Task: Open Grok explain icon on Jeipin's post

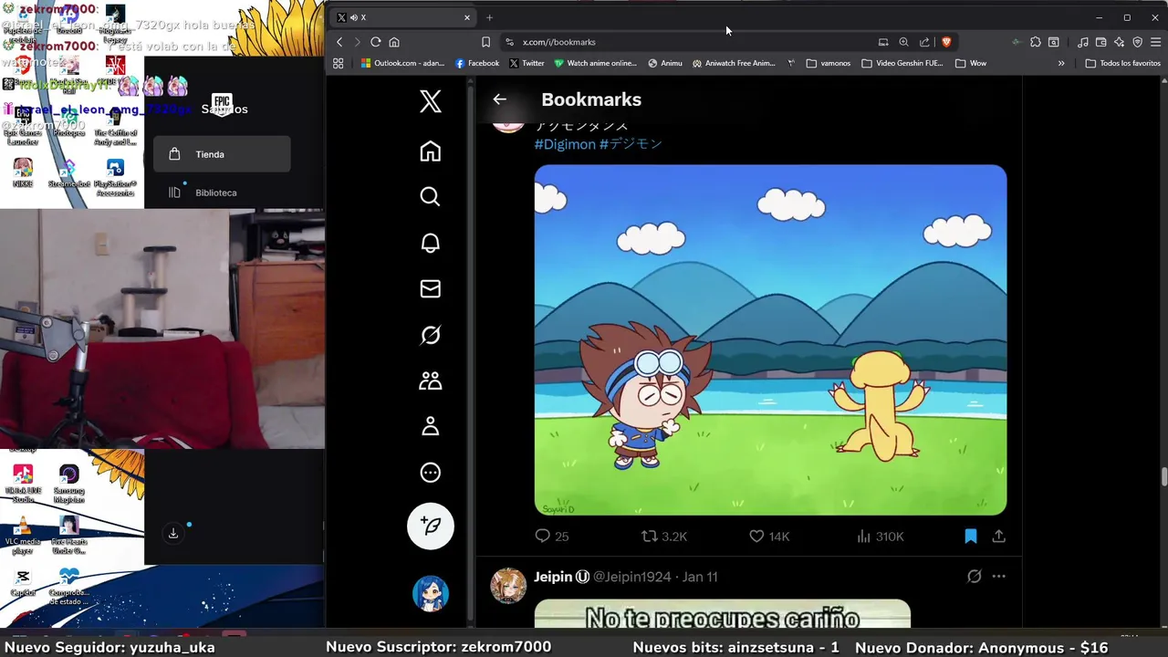Action: pyautogui.click(x=974, y=577)
